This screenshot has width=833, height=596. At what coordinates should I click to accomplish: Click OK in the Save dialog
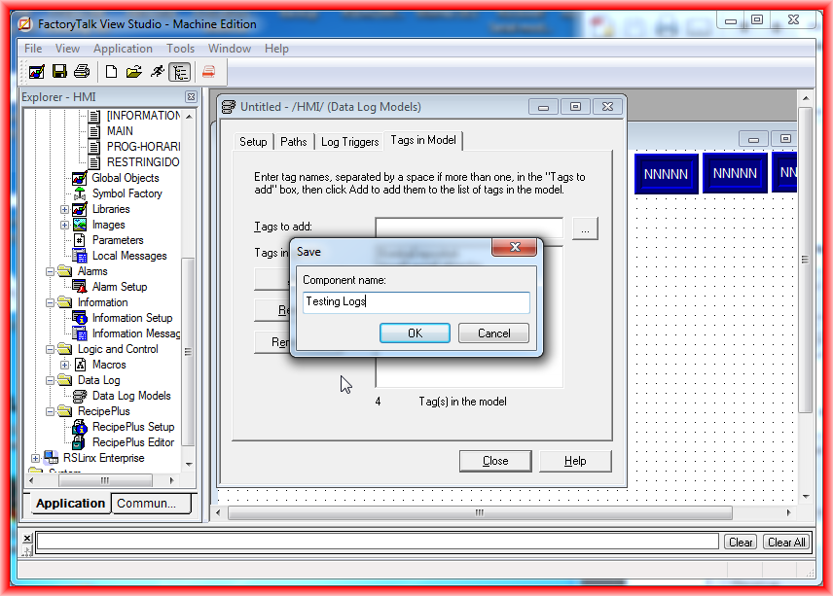click(415, 333)
